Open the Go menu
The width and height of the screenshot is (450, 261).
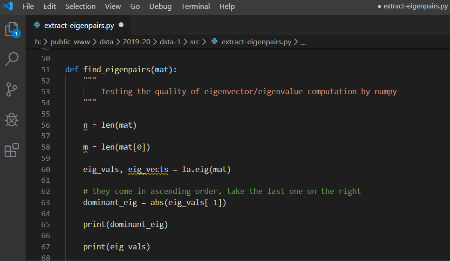[x=135, y=7]
